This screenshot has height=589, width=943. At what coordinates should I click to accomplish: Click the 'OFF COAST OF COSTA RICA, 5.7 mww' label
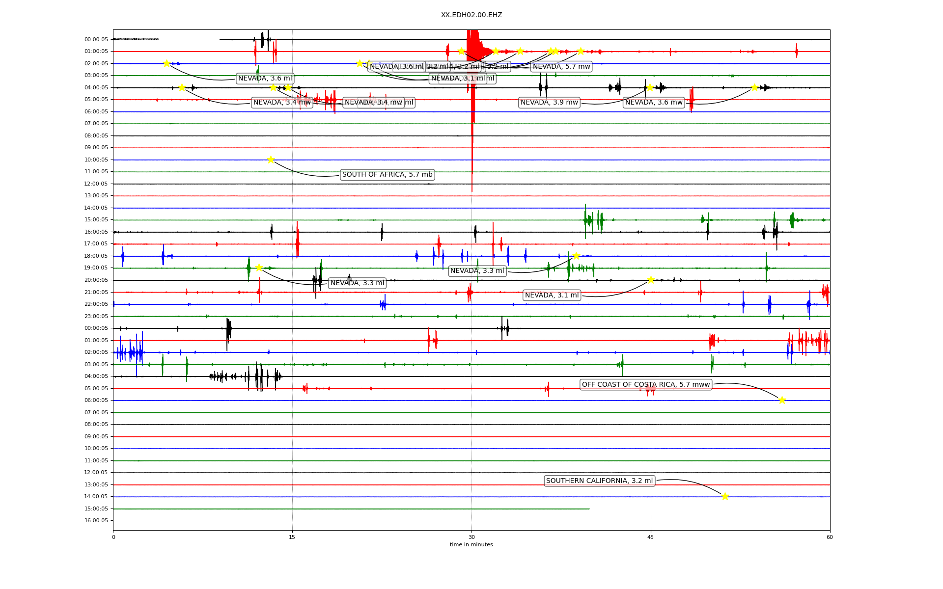[646, 385]
